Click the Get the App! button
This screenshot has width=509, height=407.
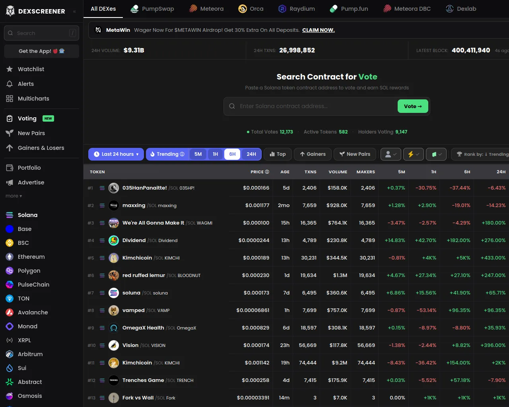click(x=41, y=51)
